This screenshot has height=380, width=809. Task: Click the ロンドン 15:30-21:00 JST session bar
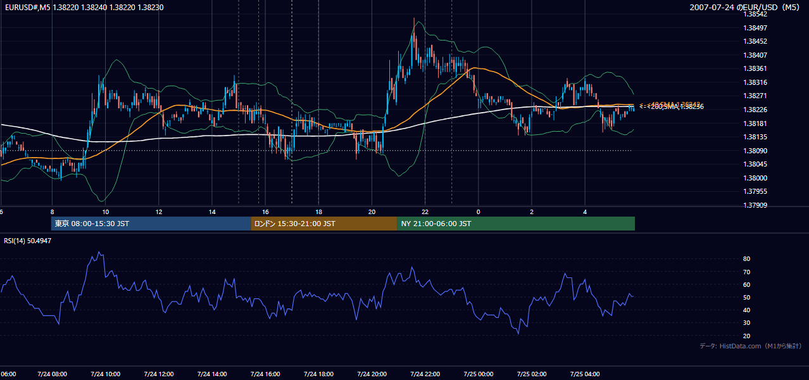[324, 224]
